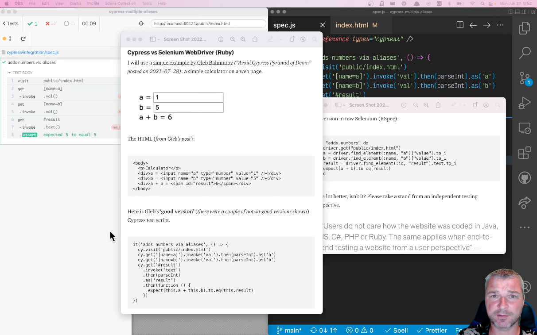Open the OBS Profile menu

tap(93, 4)
